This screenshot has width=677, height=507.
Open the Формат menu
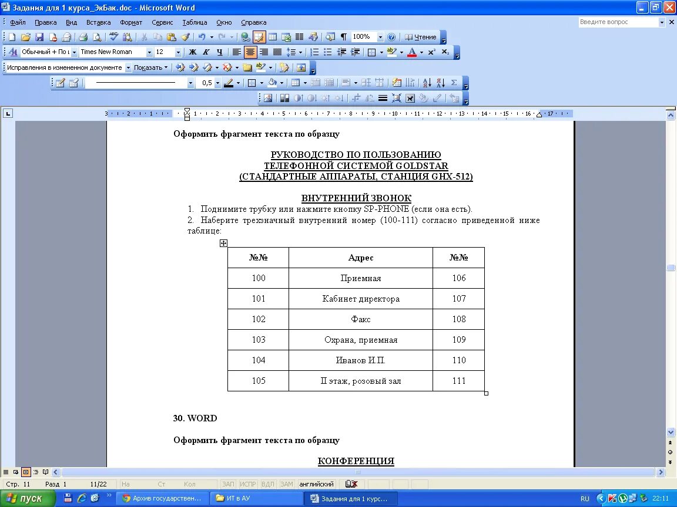[x=131, y=22]
